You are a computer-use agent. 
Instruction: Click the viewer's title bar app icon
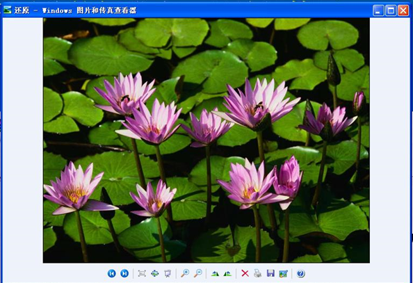click(x=7, y=10)
